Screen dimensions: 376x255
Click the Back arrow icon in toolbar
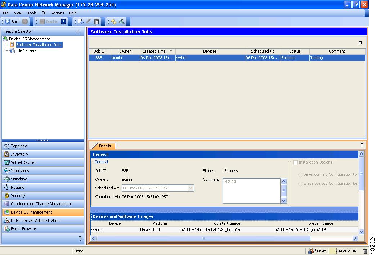[8, 22]
